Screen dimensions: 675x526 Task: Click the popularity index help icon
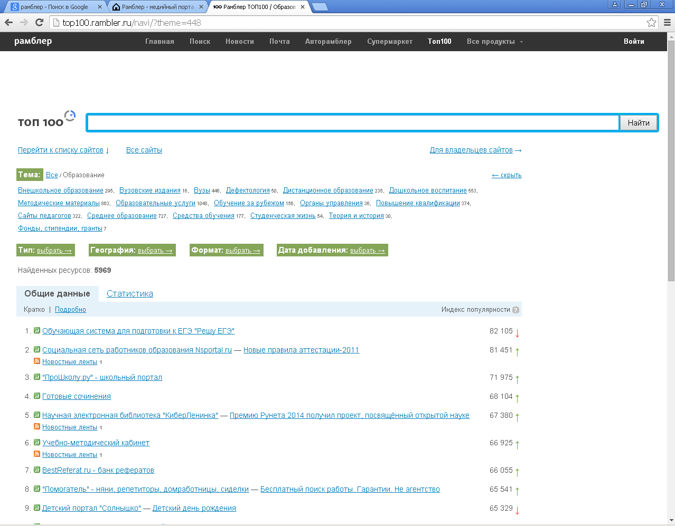tap(516, 310)
